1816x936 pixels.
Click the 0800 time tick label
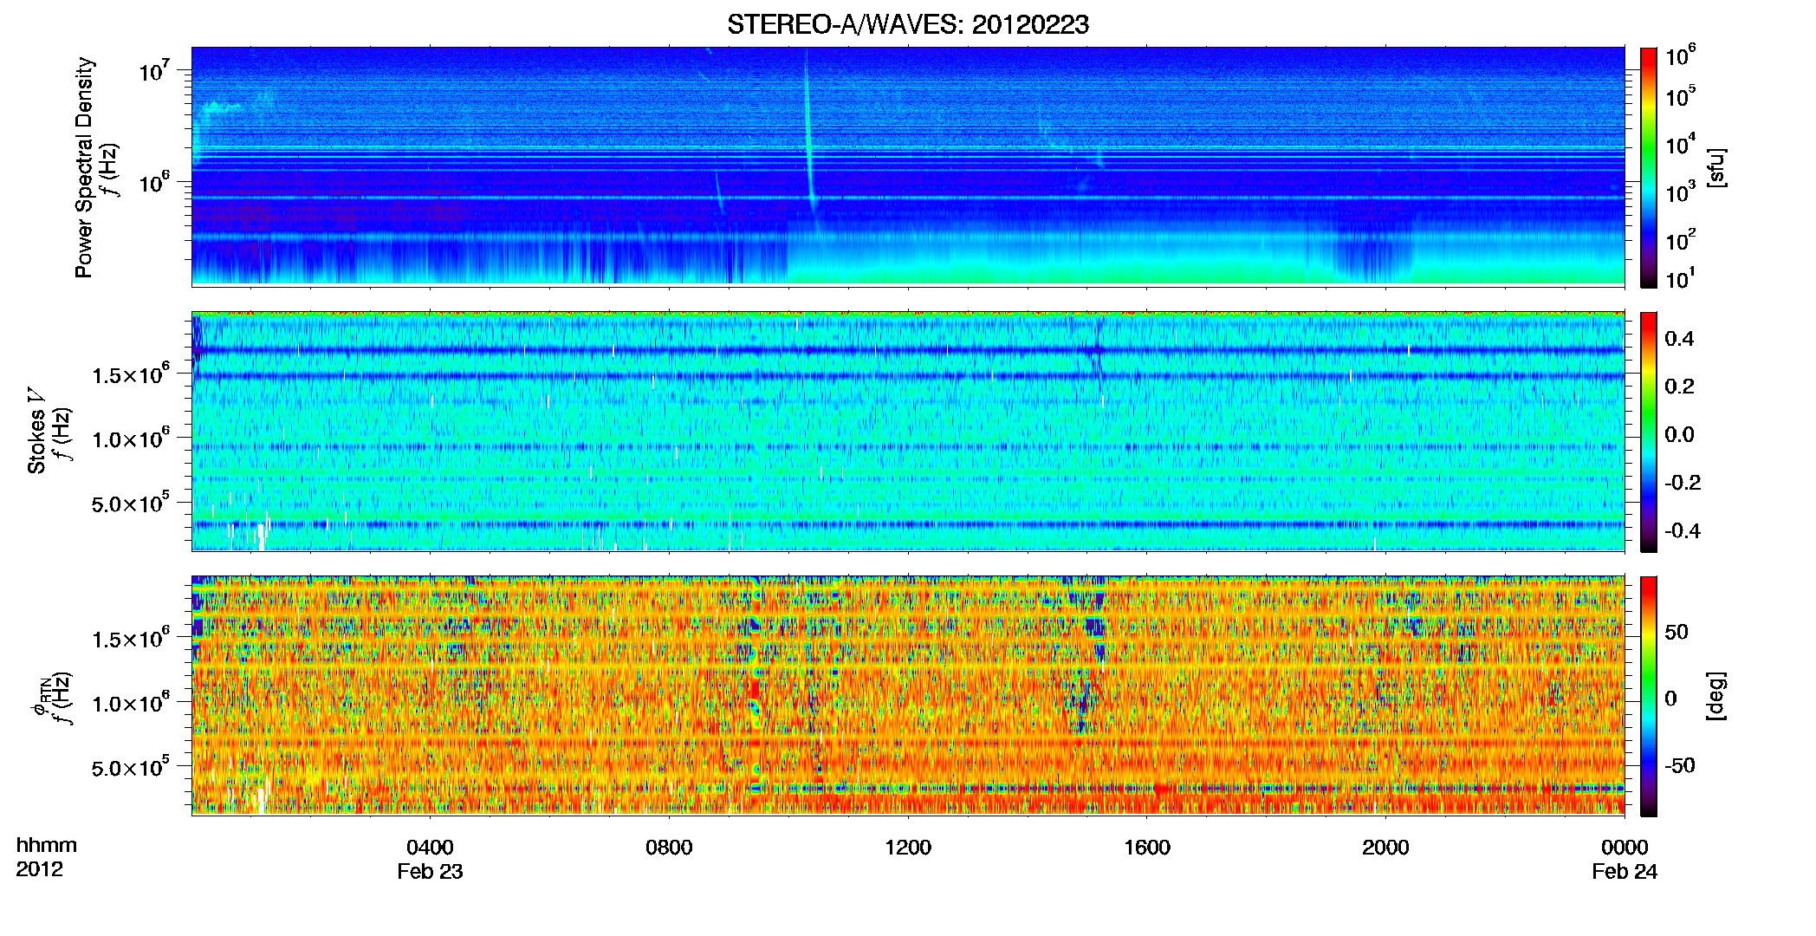pyautogui.click(x=669, y=848)
